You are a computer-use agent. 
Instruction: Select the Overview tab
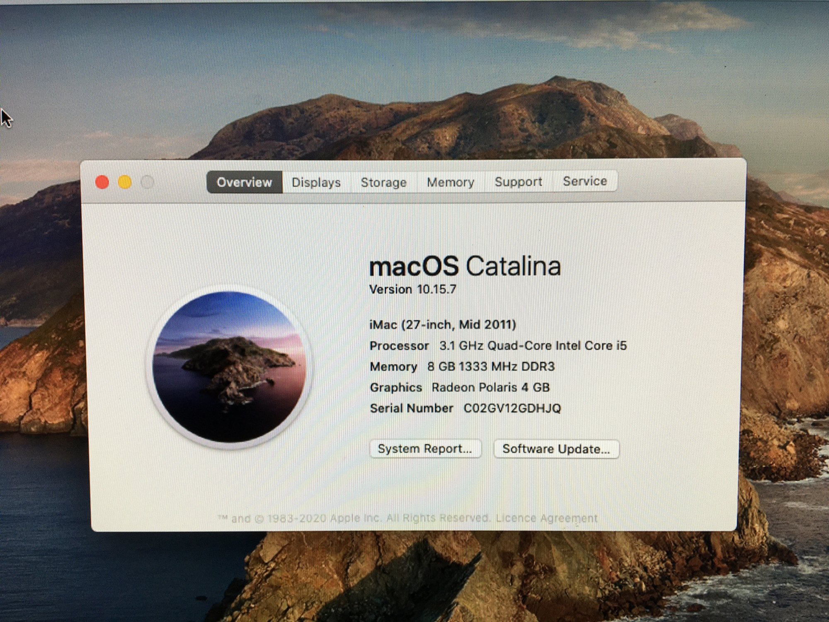point(244,182)
